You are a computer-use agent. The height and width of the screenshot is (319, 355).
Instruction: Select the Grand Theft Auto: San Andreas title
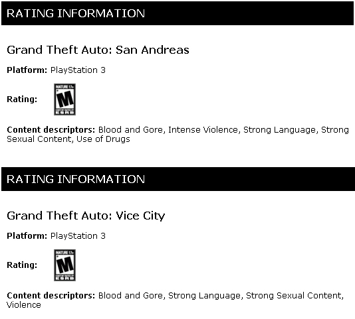point(98,50)
